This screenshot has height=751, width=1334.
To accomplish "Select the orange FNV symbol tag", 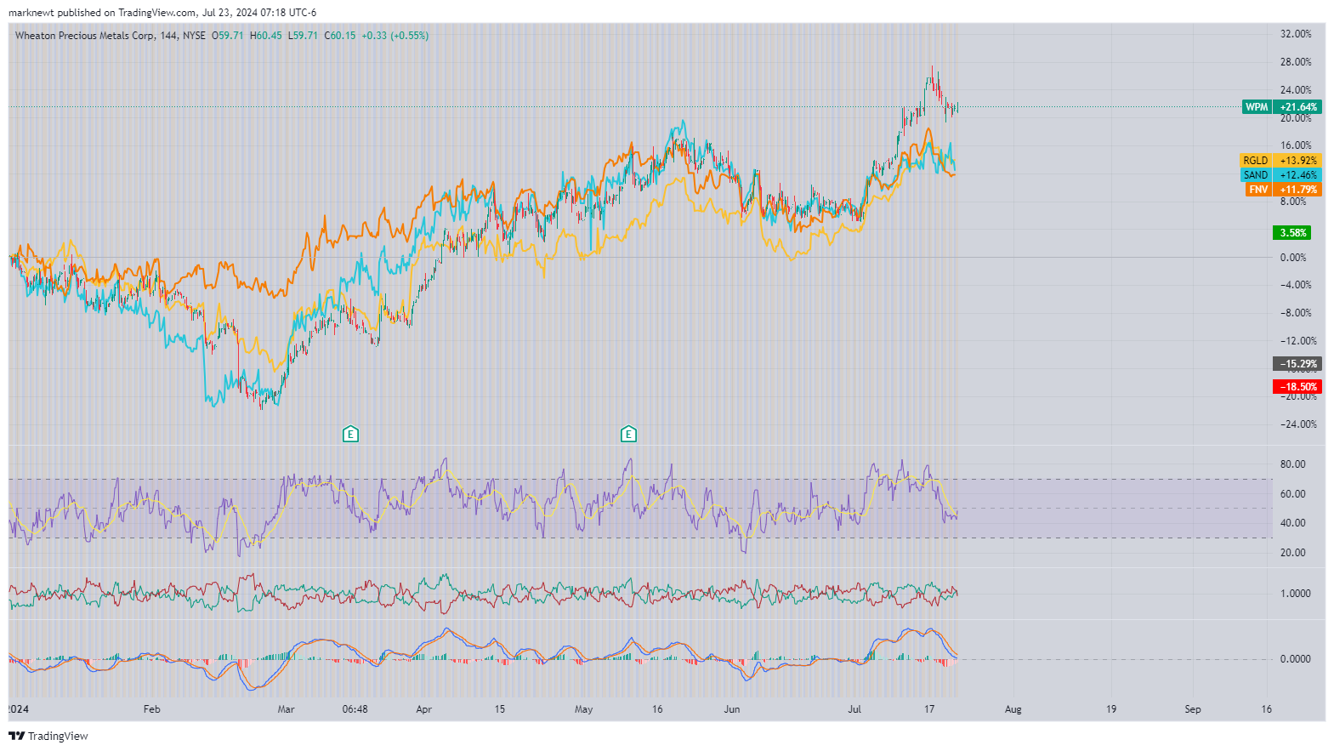I will click(1257, 190).
